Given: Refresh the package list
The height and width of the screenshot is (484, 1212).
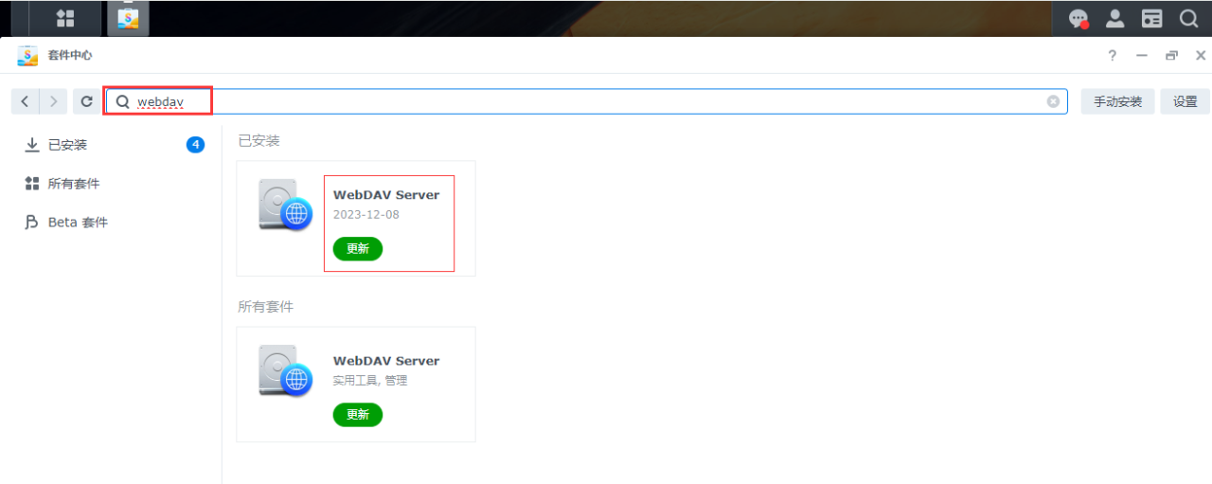Looking at the screenshot, I should 86,101.
